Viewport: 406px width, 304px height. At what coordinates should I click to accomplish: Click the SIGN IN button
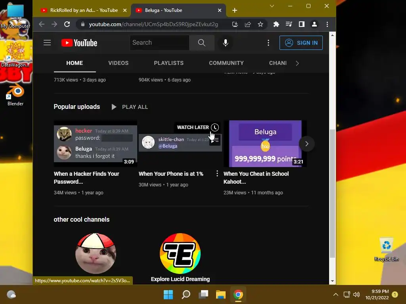(x=301, y=43)
